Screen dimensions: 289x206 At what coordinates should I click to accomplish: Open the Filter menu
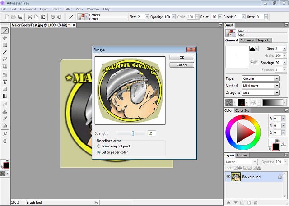(x=68, y=9)
